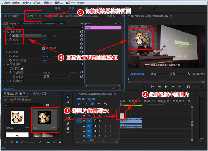This screenshot has width=208, height=151.
Task: Select the Slip tool
Action: [68, 118]
